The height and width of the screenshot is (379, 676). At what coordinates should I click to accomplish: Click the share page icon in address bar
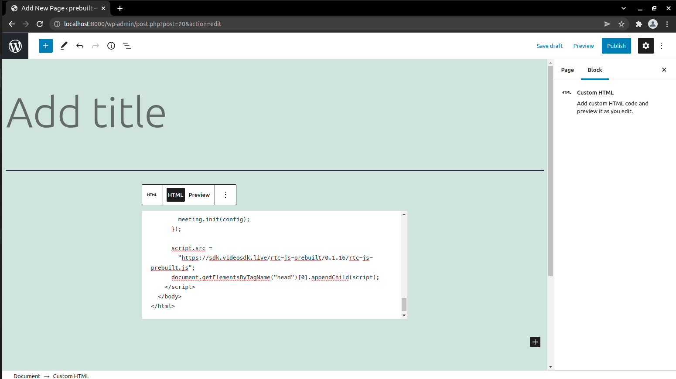click(x=607, y=24)
